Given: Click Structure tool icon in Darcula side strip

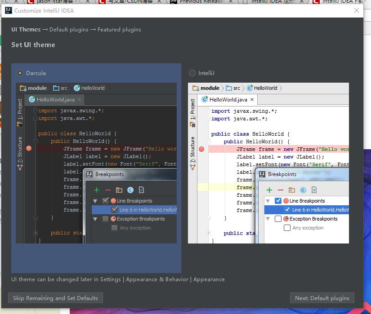Looking at the screenshot, I should (x=20, y=167).
